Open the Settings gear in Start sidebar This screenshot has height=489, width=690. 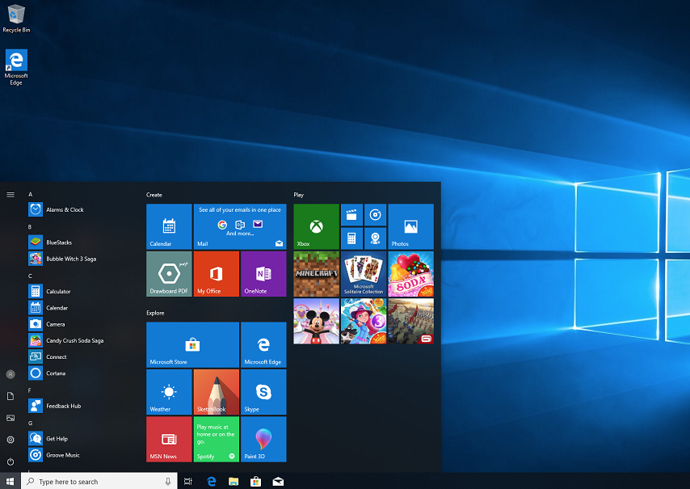(11, 440)
